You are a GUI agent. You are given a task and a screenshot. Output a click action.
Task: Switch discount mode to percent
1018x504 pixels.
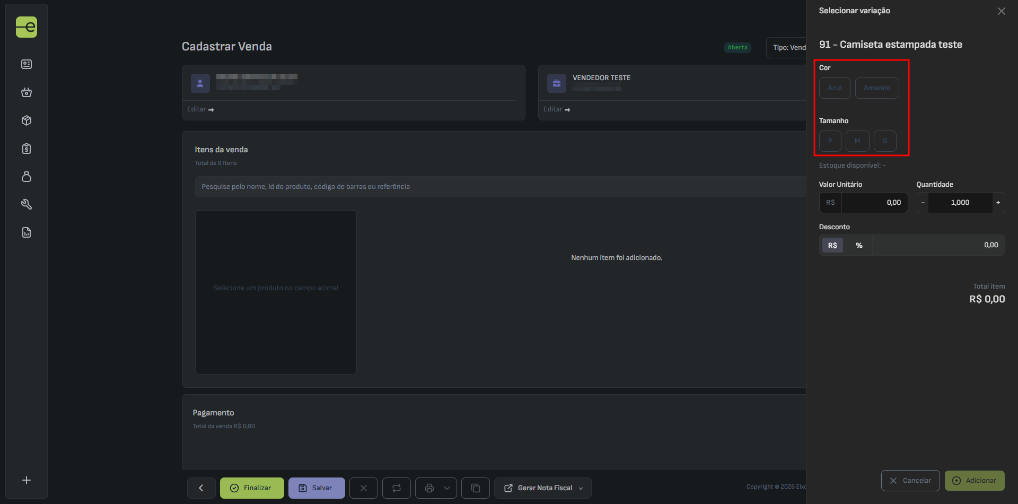(x=859, y=245)
